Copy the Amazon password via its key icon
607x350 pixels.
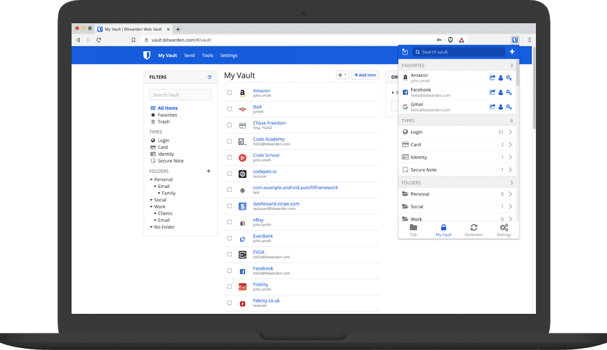[509, 78]
